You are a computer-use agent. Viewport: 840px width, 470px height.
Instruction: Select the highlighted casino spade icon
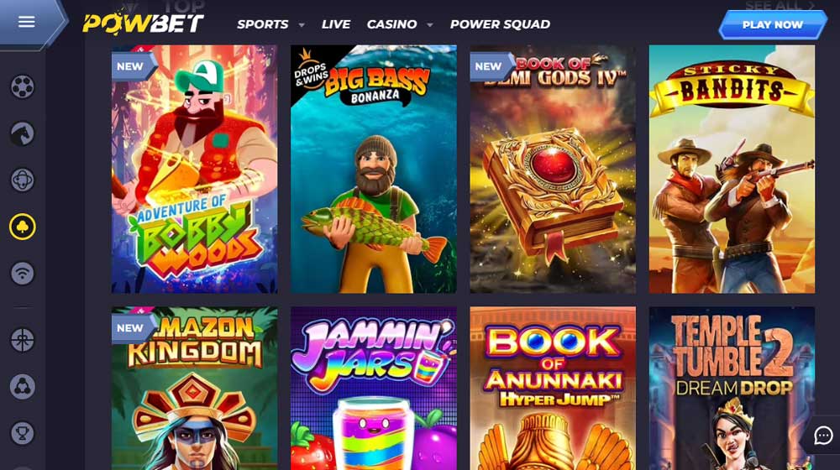coord(23,227)
